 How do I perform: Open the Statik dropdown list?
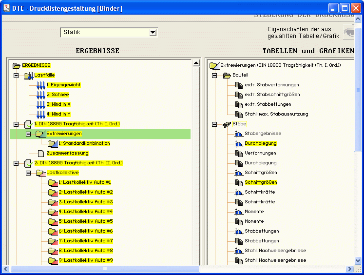click(153, 33)
